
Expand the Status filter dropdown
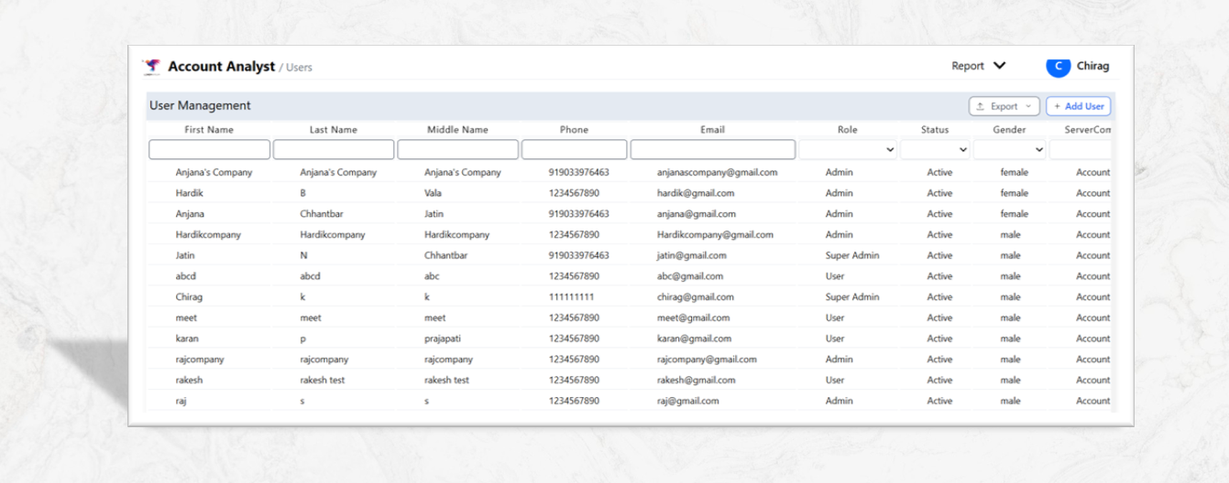pos(935,149)
